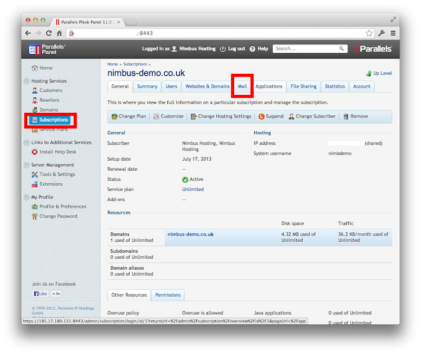The width and height of the screenshot is (421, 354).
Task: Select the General tab
Action: [120, 86]
